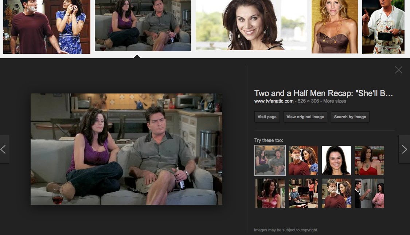Screen dimensions: 410x235
Task: Select top-row blonde woman in brown dress
Action: [335, 27]
